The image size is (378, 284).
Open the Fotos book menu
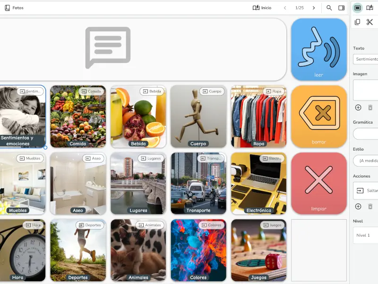click(14, 8)
